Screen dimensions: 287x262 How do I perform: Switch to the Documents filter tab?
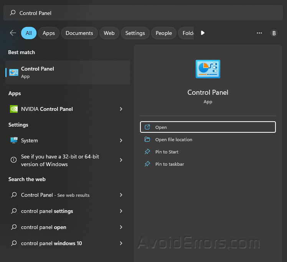click(x=79, y=33)
